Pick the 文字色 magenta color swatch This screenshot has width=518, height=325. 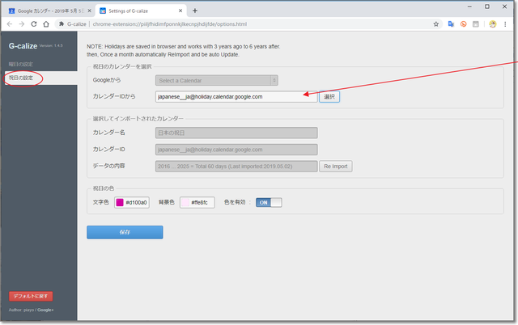click(x=120, y=202)
